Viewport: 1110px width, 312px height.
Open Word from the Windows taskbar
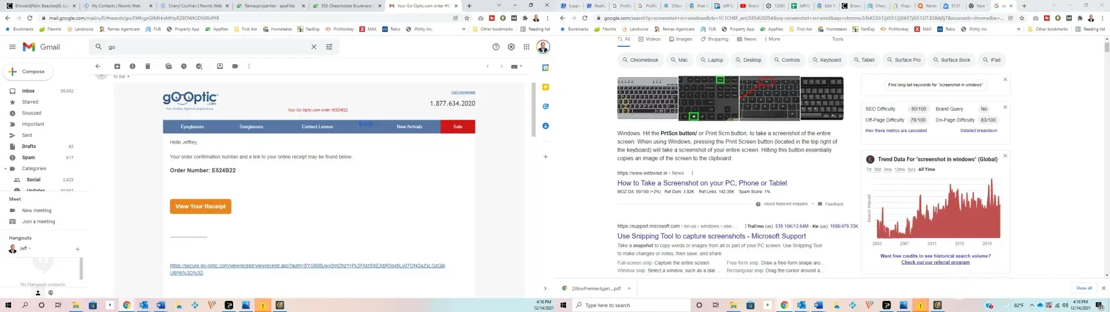tap(161, 305)
